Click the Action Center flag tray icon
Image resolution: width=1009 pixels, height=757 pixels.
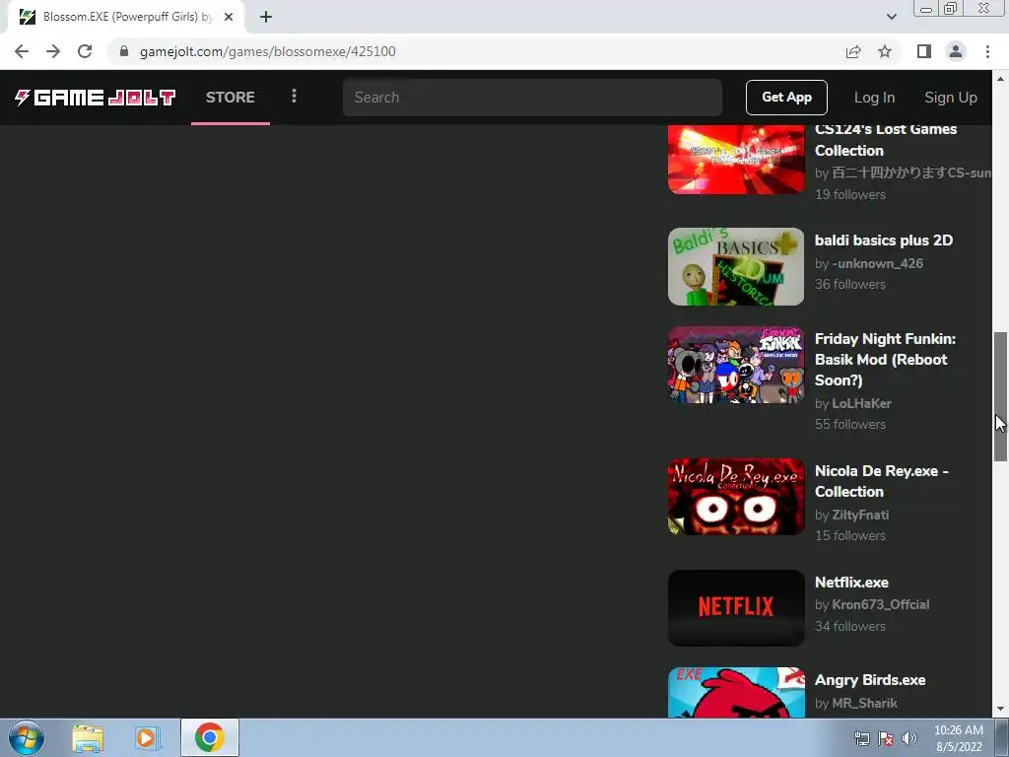pos(886,738)
